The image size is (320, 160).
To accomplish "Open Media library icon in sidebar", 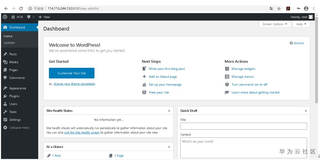I will click(5, 62).
